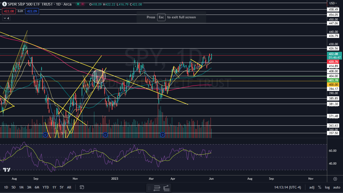Click the blue 422.09 buy price button
This screenshot has width=343, height=193.
tap(32, 11)
